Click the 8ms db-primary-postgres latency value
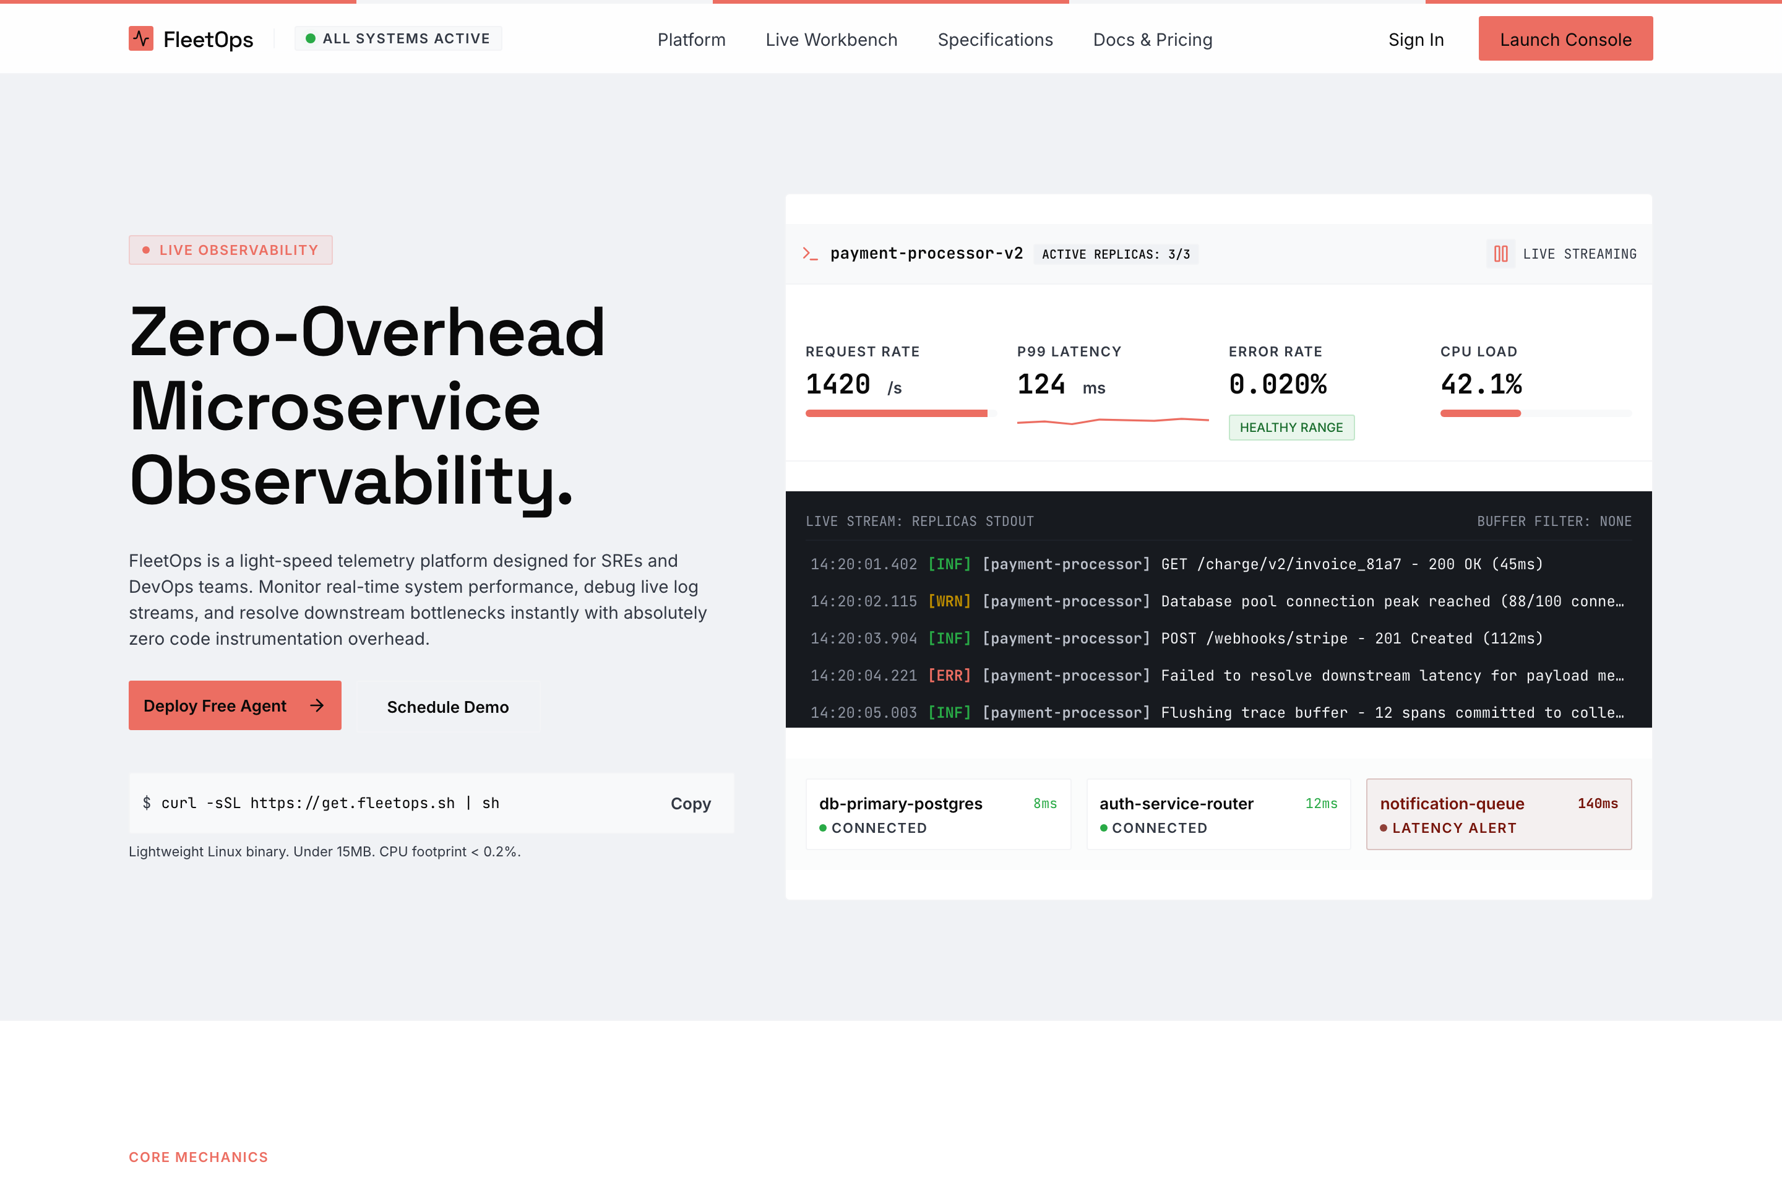 pyautogui.click(x=1045, y=803)
